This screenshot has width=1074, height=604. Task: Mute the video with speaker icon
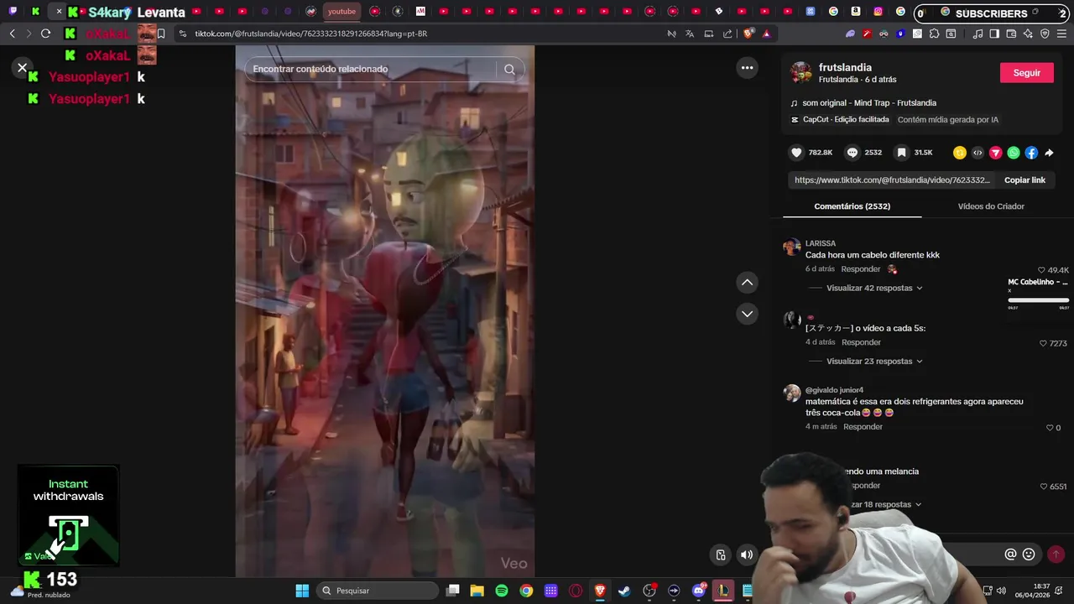click(746, 555)
